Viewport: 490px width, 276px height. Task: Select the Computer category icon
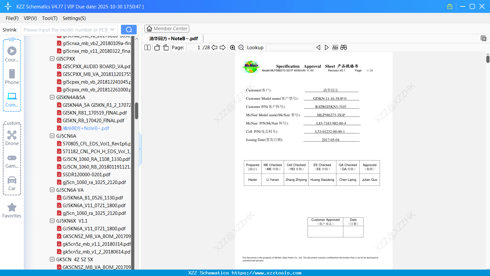coord(12,99)
